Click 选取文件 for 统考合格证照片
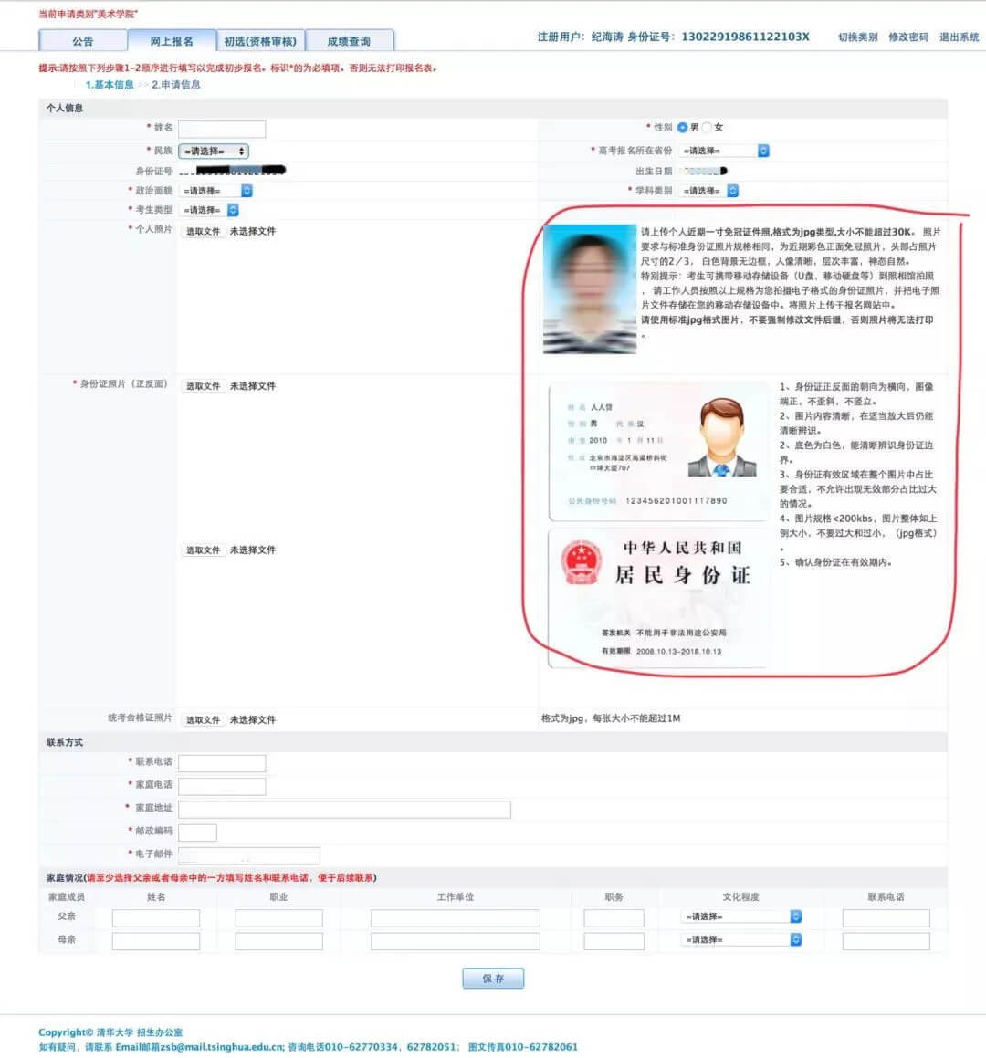Image resolution: width=986 pixels, height=1058 pixels. 203,720
